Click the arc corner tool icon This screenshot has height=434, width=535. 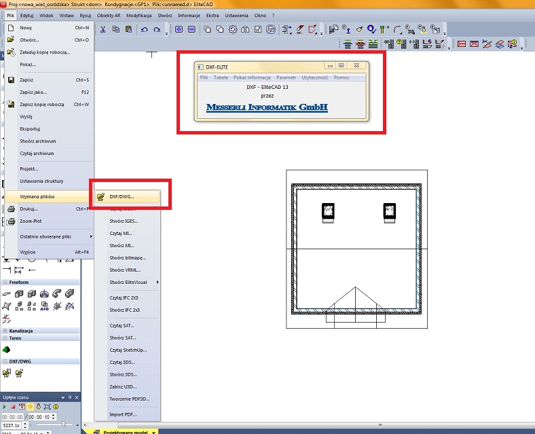click(397, 30)
